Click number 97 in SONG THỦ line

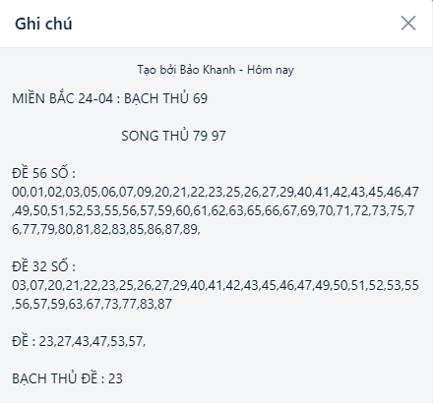218,136
